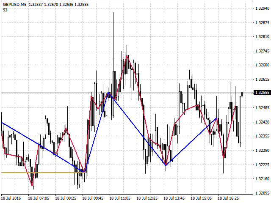Click the 18 Jul 15:05 time label

pos(202,198)
